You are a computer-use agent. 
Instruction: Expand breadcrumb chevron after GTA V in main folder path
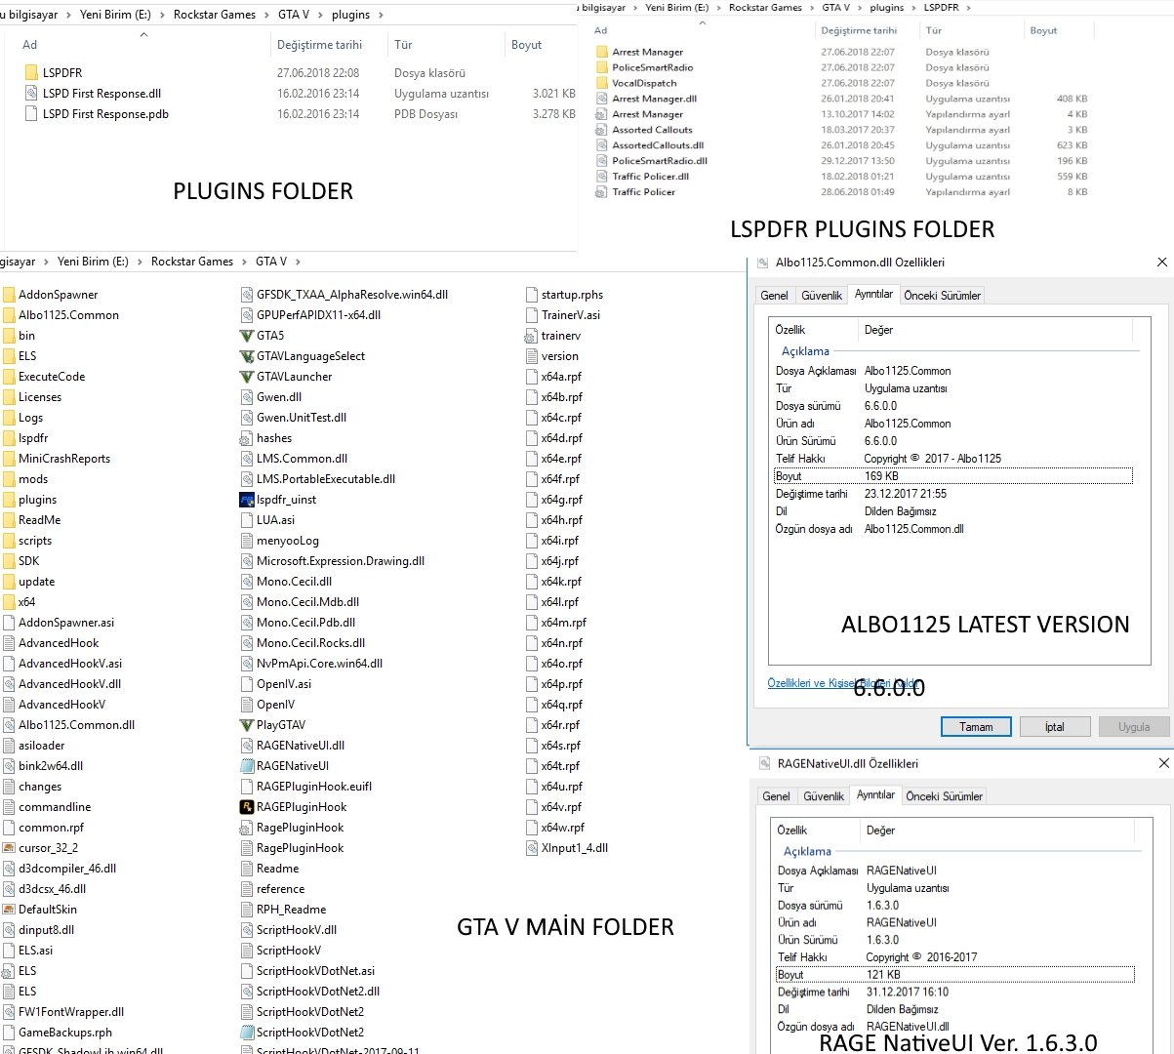pyautogui.click(x=298, y=262)
